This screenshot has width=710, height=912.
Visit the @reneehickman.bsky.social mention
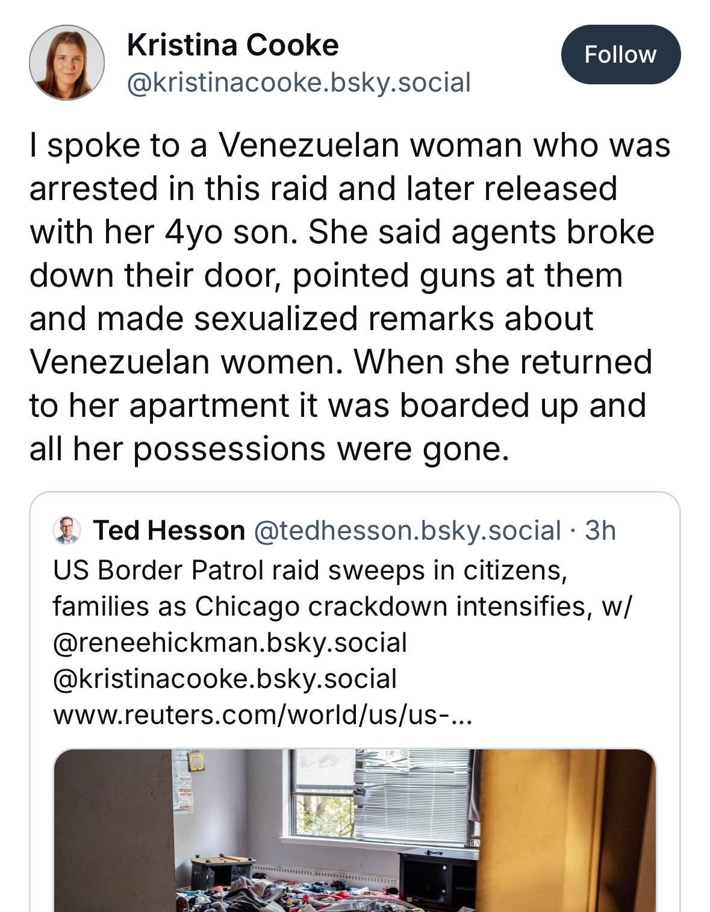[229, 642]
